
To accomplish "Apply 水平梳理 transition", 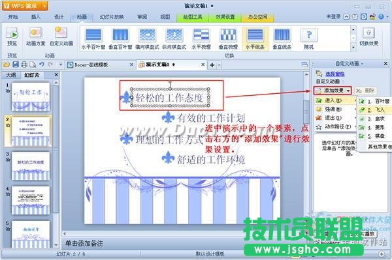I will (x=201, y=38).
